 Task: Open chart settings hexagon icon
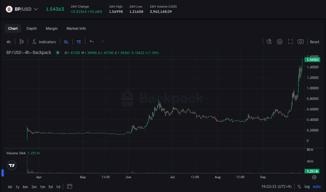(280, 42)
